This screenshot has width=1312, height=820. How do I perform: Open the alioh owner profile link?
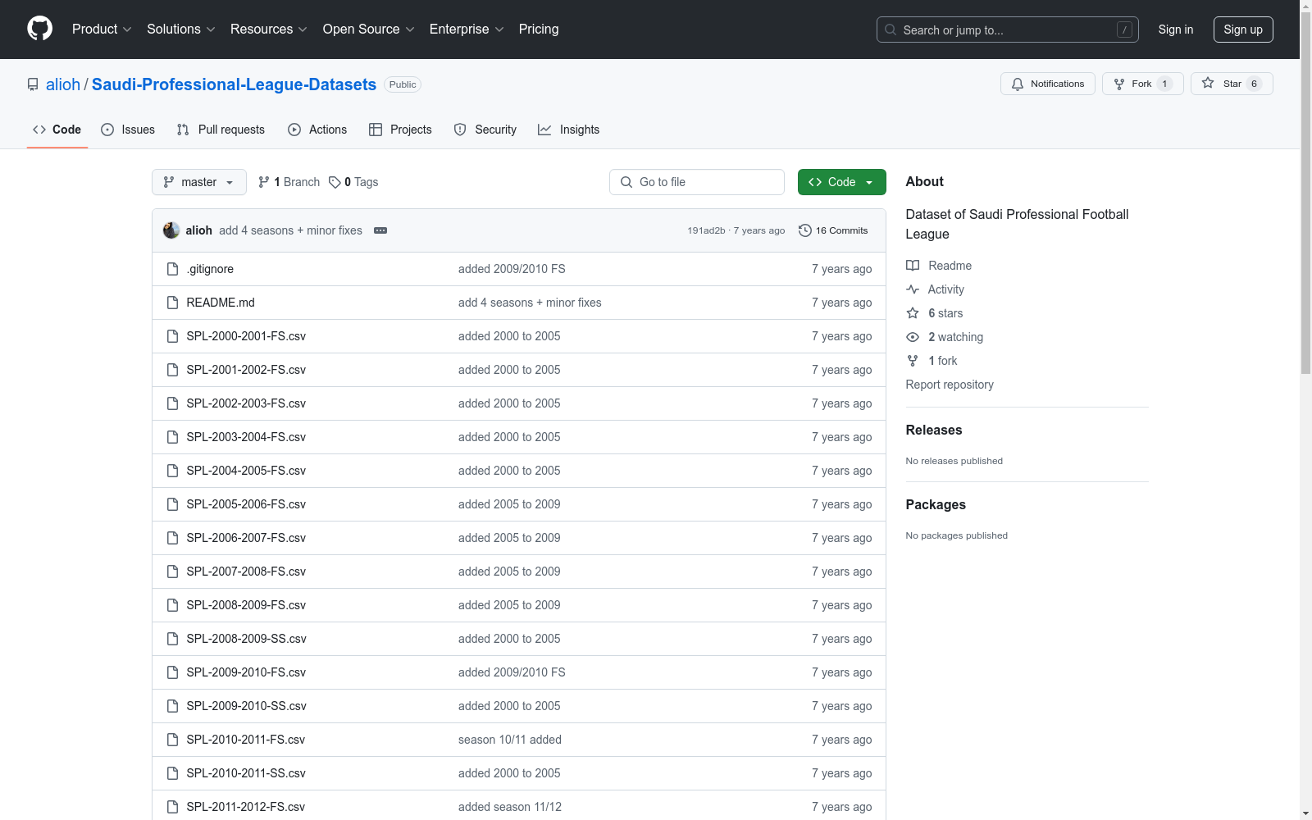[x=63, y=84]
